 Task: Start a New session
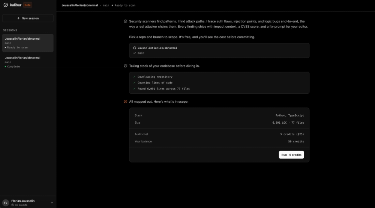pyautogui.click(x=28, y=18)
